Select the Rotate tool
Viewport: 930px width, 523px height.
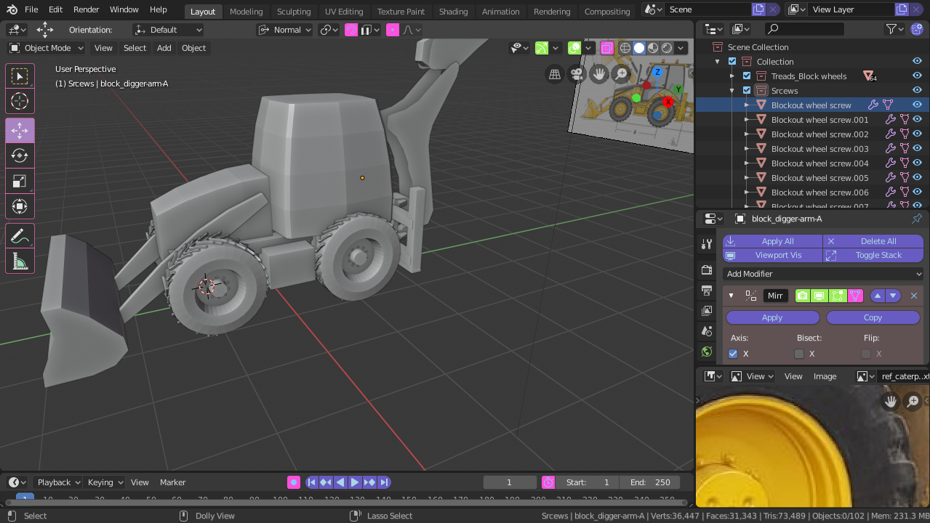pyautogui.click(x=20, y=155)
